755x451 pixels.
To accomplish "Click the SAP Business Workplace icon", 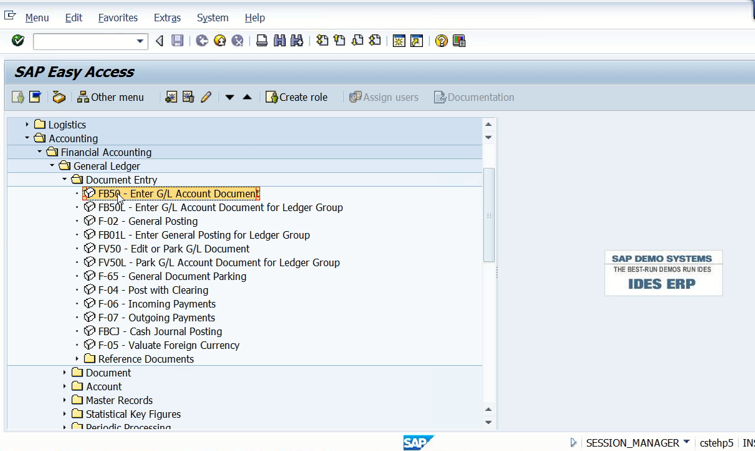I will (59, 97).
